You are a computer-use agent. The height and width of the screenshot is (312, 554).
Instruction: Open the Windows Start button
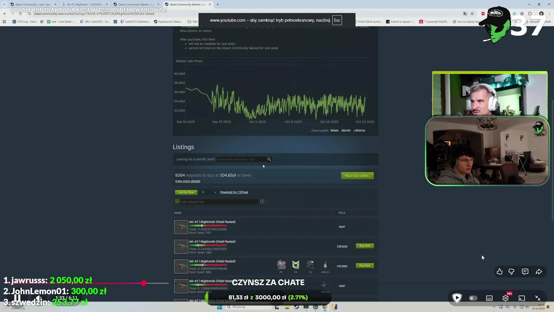pos(219,307)
